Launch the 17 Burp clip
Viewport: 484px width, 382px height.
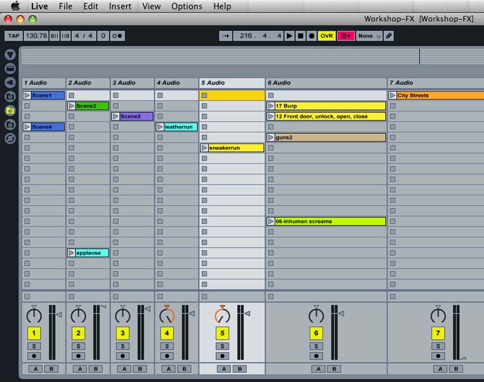270,106
